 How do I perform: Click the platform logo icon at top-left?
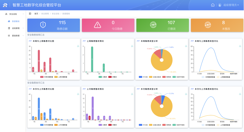(x=5, y=5)
